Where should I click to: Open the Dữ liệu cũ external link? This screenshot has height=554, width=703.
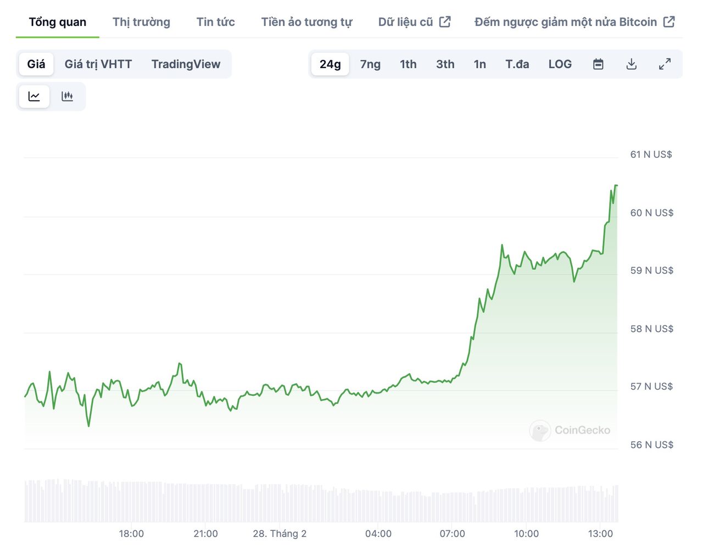[414, 22]
